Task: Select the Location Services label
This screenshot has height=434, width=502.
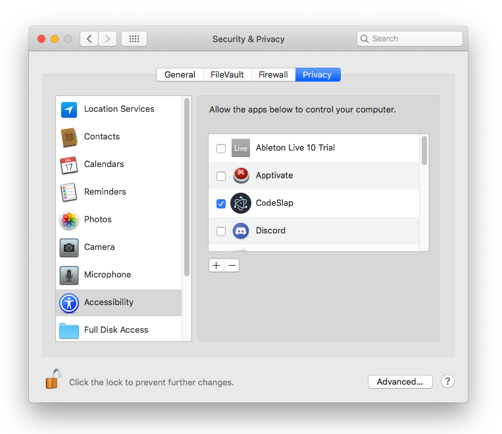Action: [119, 108]
